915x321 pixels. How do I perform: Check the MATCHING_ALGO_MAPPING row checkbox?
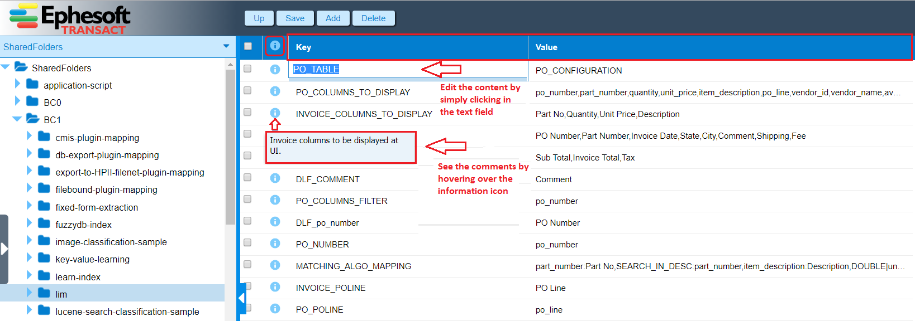(247, 264)
